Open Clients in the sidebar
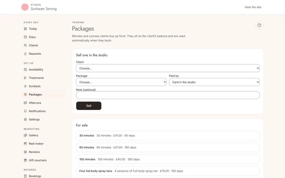The image size is (285, 178). click(x=33, y=45)
